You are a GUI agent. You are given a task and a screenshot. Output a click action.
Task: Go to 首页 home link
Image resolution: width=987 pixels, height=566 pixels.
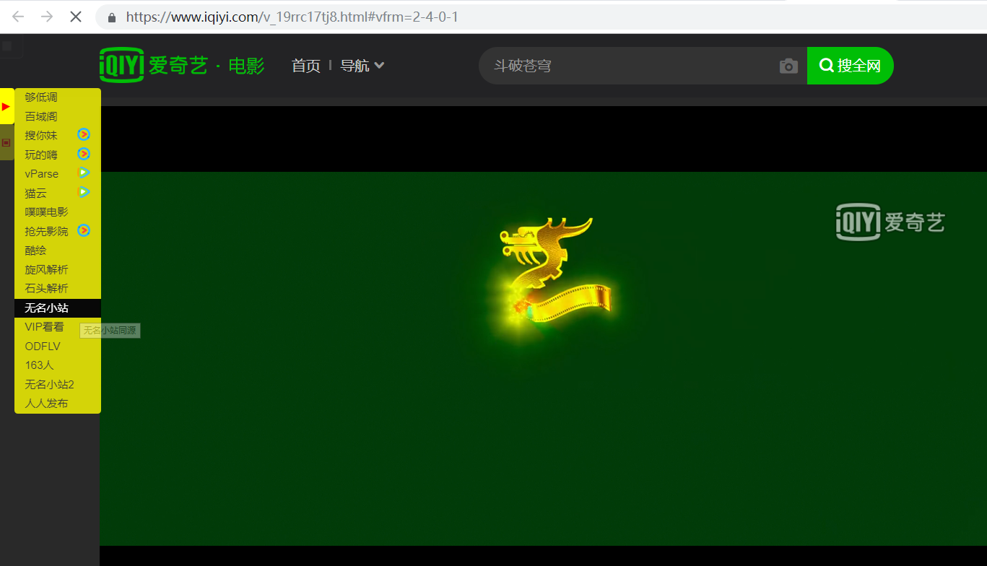pos(305,66)
